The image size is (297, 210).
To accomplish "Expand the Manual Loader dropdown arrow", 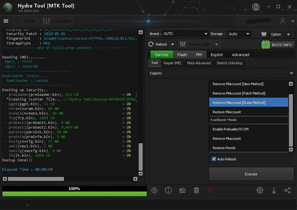I will [217, 45].
